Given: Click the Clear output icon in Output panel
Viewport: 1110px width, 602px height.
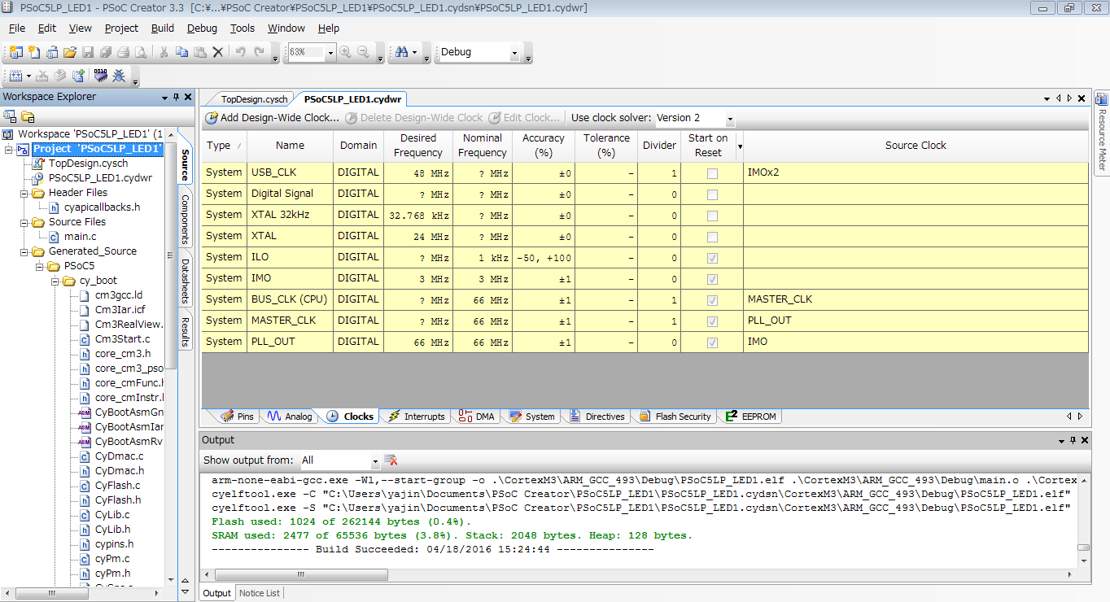Looking at the screenshot, I should pyautogui.click(x=391, y=460).
